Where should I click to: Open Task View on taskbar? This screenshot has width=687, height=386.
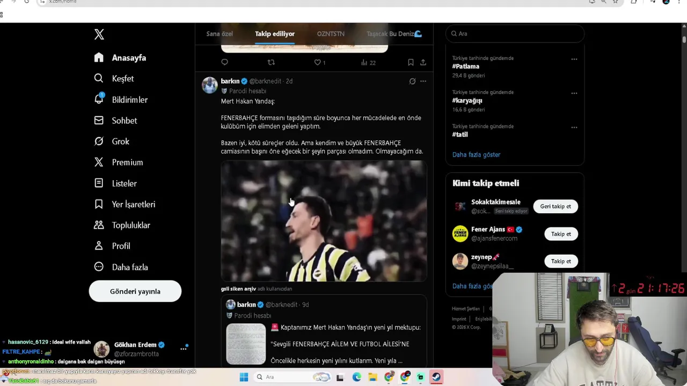tap(340, 377)
